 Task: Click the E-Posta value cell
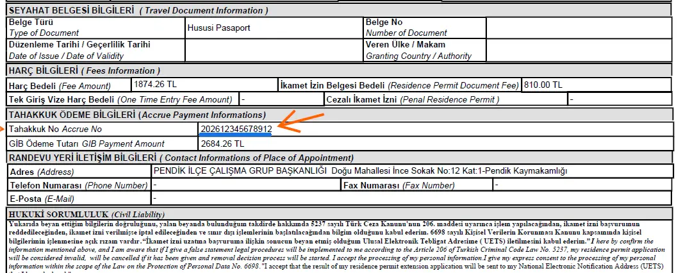410,199
